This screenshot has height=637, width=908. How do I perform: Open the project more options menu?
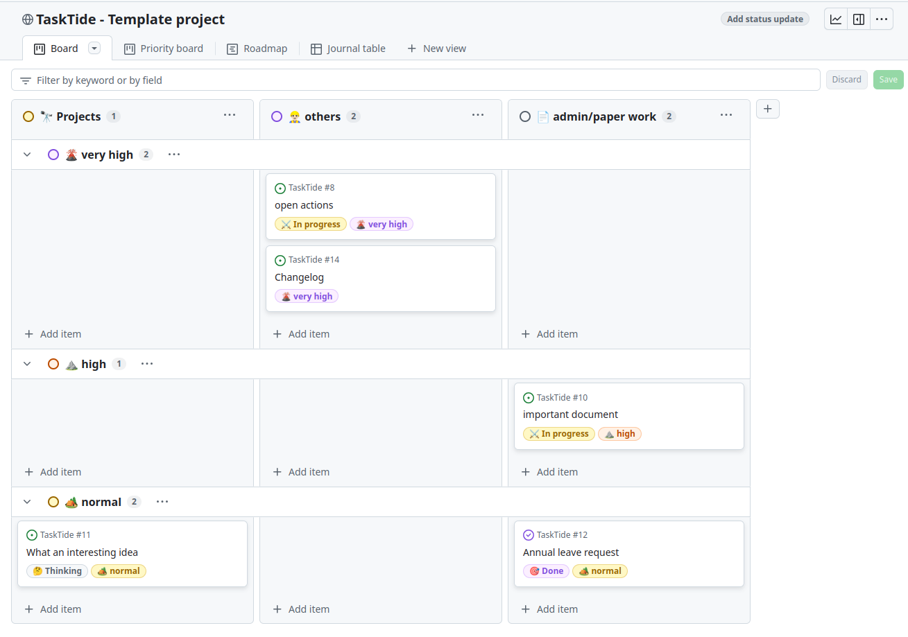[882, 19]
